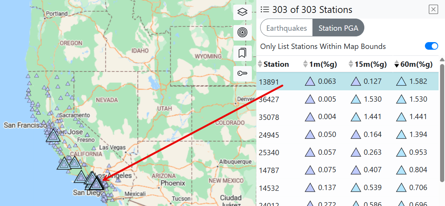
Task: Click the 1.582 value for station 13891
Action: 418,82
